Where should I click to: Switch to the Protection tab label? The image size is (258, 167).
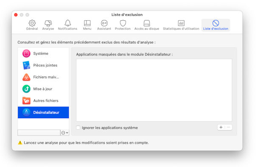123,28
